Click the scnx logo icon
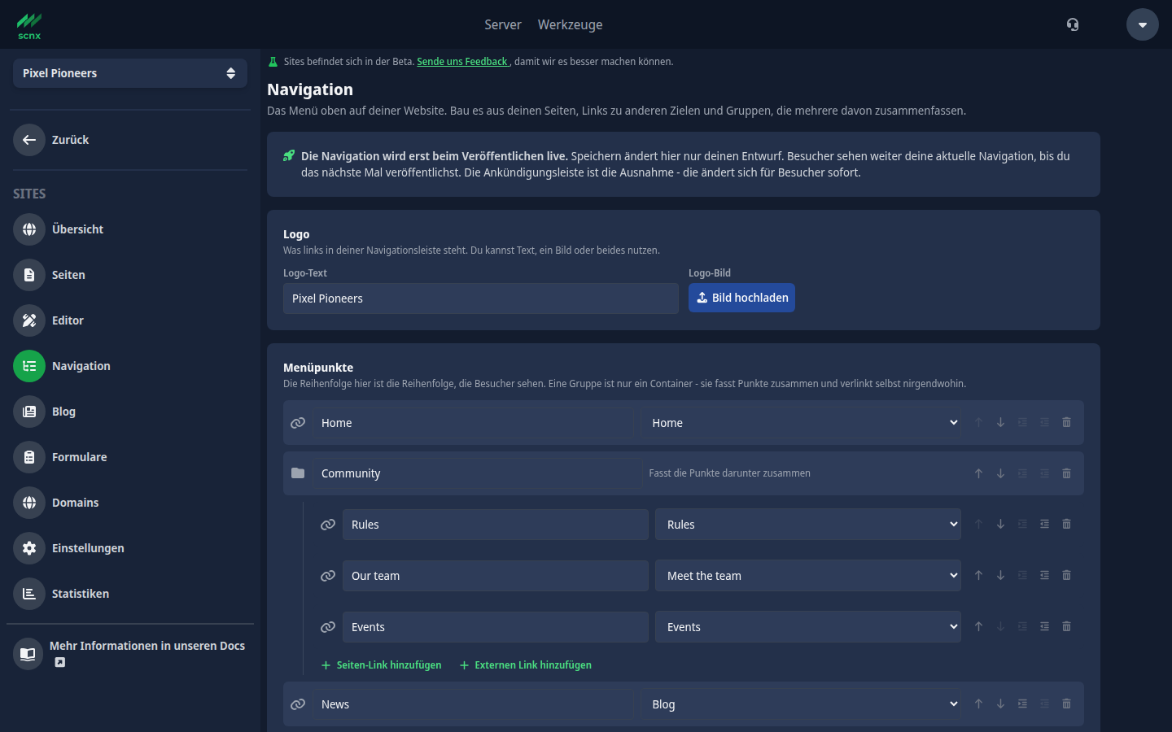 click(x=29, y=25)
